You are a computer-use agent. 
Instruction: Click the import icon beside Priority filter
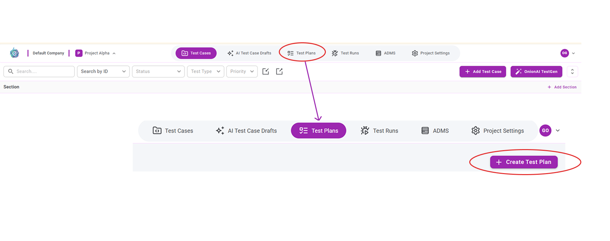[265, 72]
